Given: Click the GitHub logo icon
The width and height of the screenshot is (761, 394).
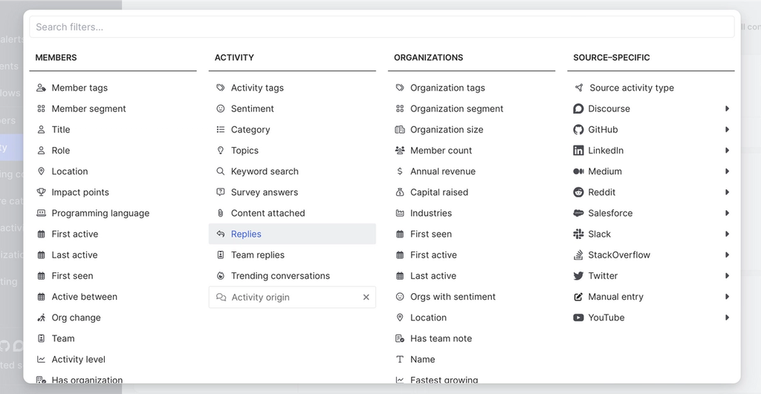Looking at the screenshot, I should click(x=578, y=130).
